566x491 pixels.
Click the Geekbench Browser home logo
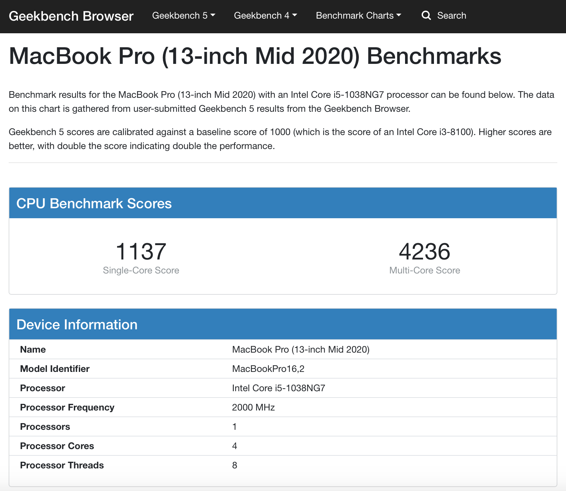tap(71, 16)
